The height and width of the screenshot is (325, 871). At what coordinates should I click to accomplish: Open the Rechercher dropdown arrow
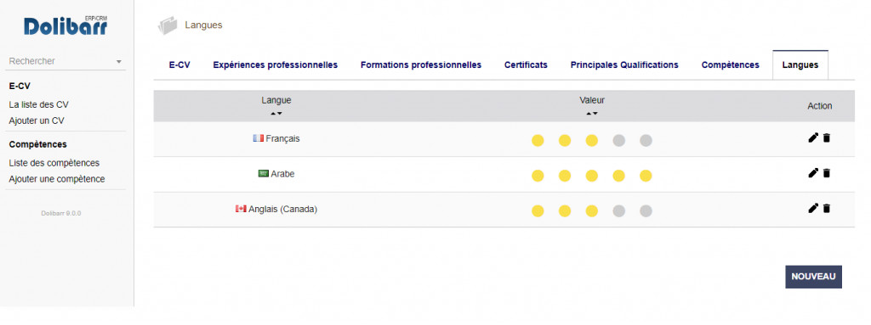point(118,62)
